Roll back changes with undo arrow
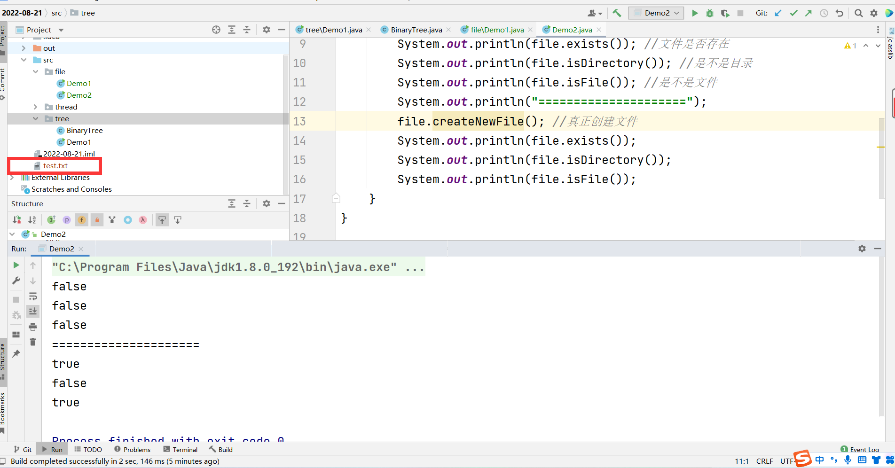Screen dimensions: 895x468 coord(840,13)
